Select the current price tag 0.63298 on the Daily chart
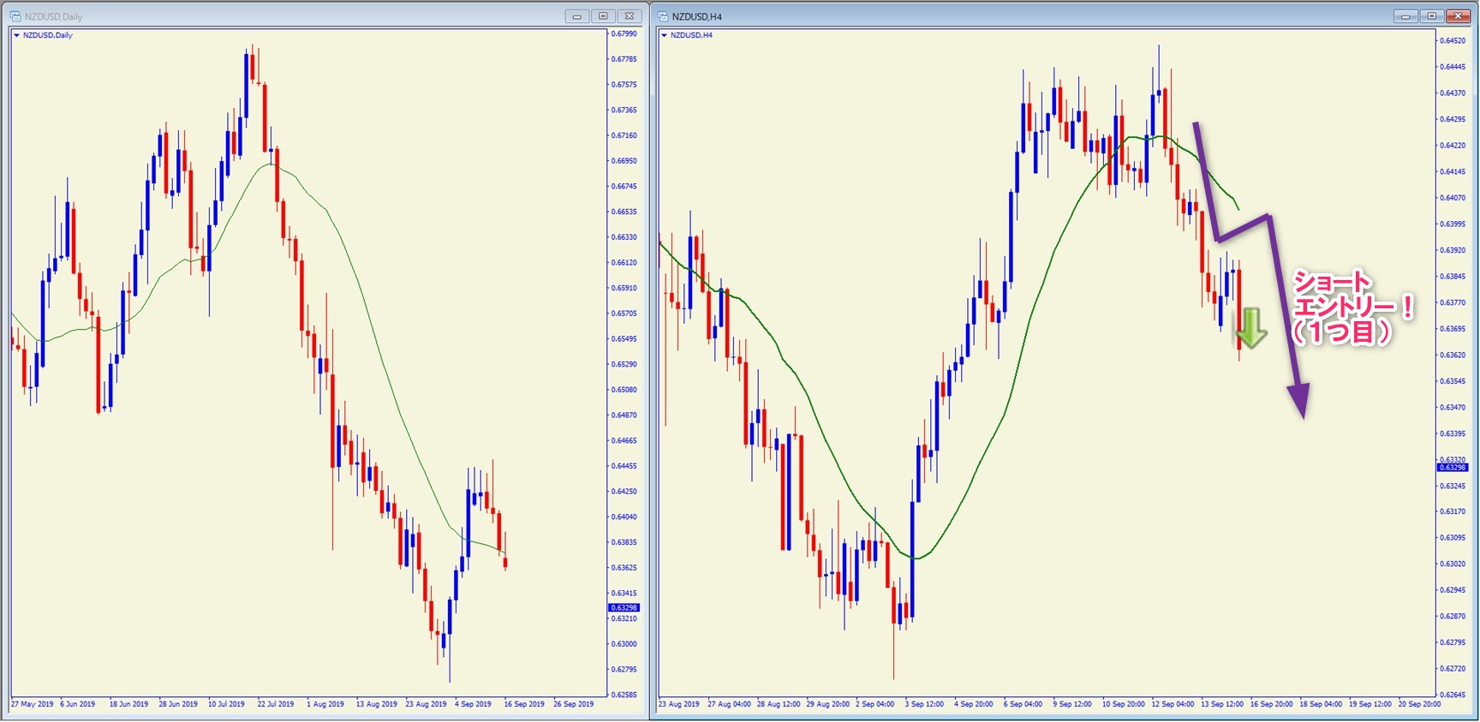1480x722 pixels. point(624,608)
